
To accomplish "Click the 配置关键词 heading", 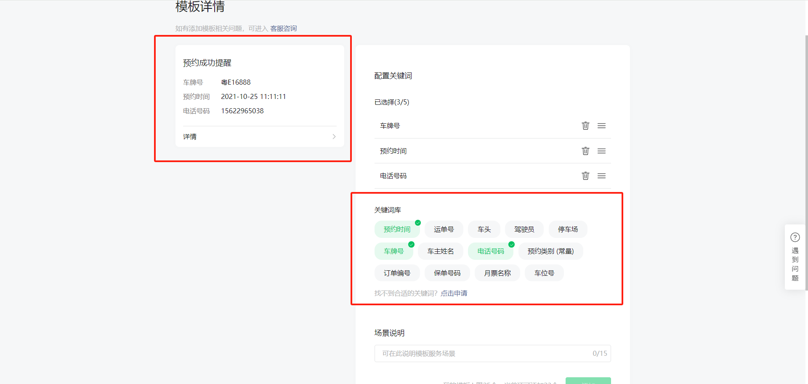I will point(393,76).
